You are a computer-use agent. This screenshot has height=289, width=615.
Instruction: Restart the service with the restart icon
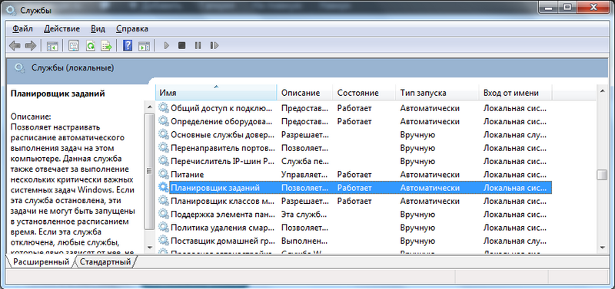point(214,46)
